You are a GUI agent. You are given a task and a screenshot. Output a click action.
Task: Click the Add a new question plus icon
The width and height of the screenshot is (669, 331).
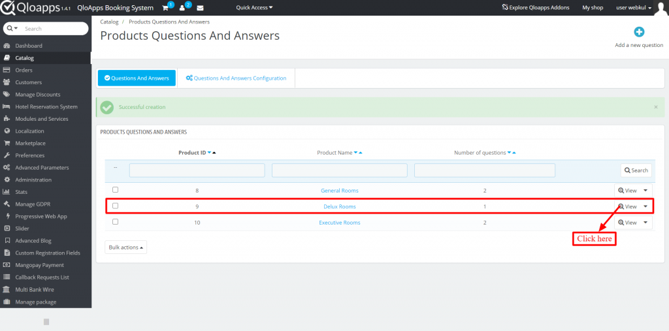coord(639,32)
